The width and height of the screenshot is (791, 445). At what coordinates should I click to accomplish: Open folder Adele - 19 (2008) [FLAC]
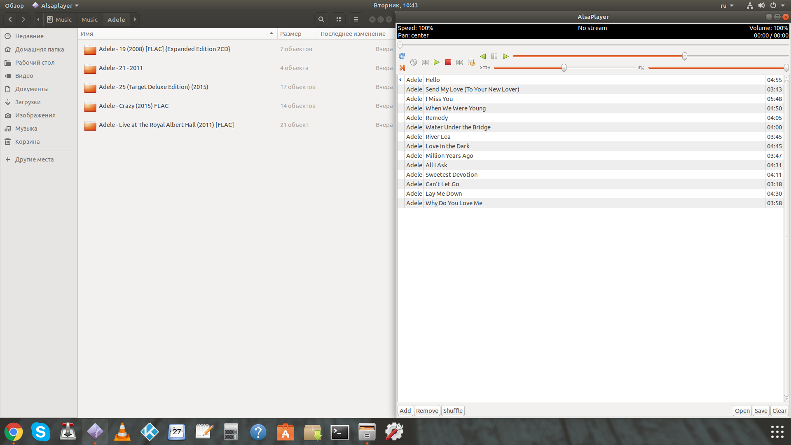click(x=236, y=49)
